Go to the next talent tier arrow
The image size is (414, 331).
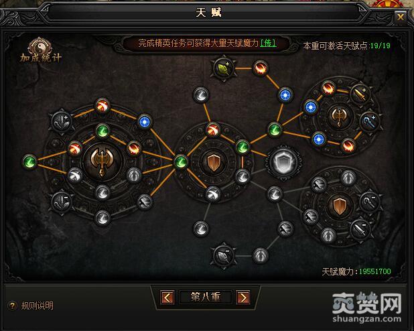243,297
